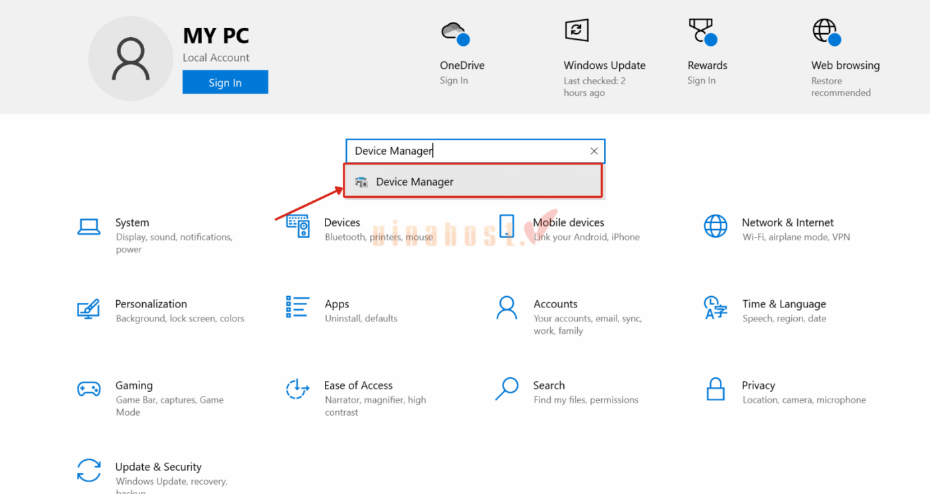The image size is (930, 494).
Task: Click 'Game Bar, captures, Game Mode' description
Action: coord(169,406)
